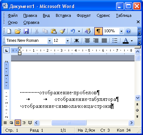Expand Formatting toolbar options chevron
Screen dimensions: 143x135
[x=140, y=41]
